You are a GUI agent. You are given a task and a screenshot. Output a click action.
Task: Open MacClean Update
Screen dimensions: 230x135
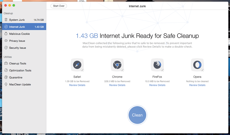click(x=24, y=84)
